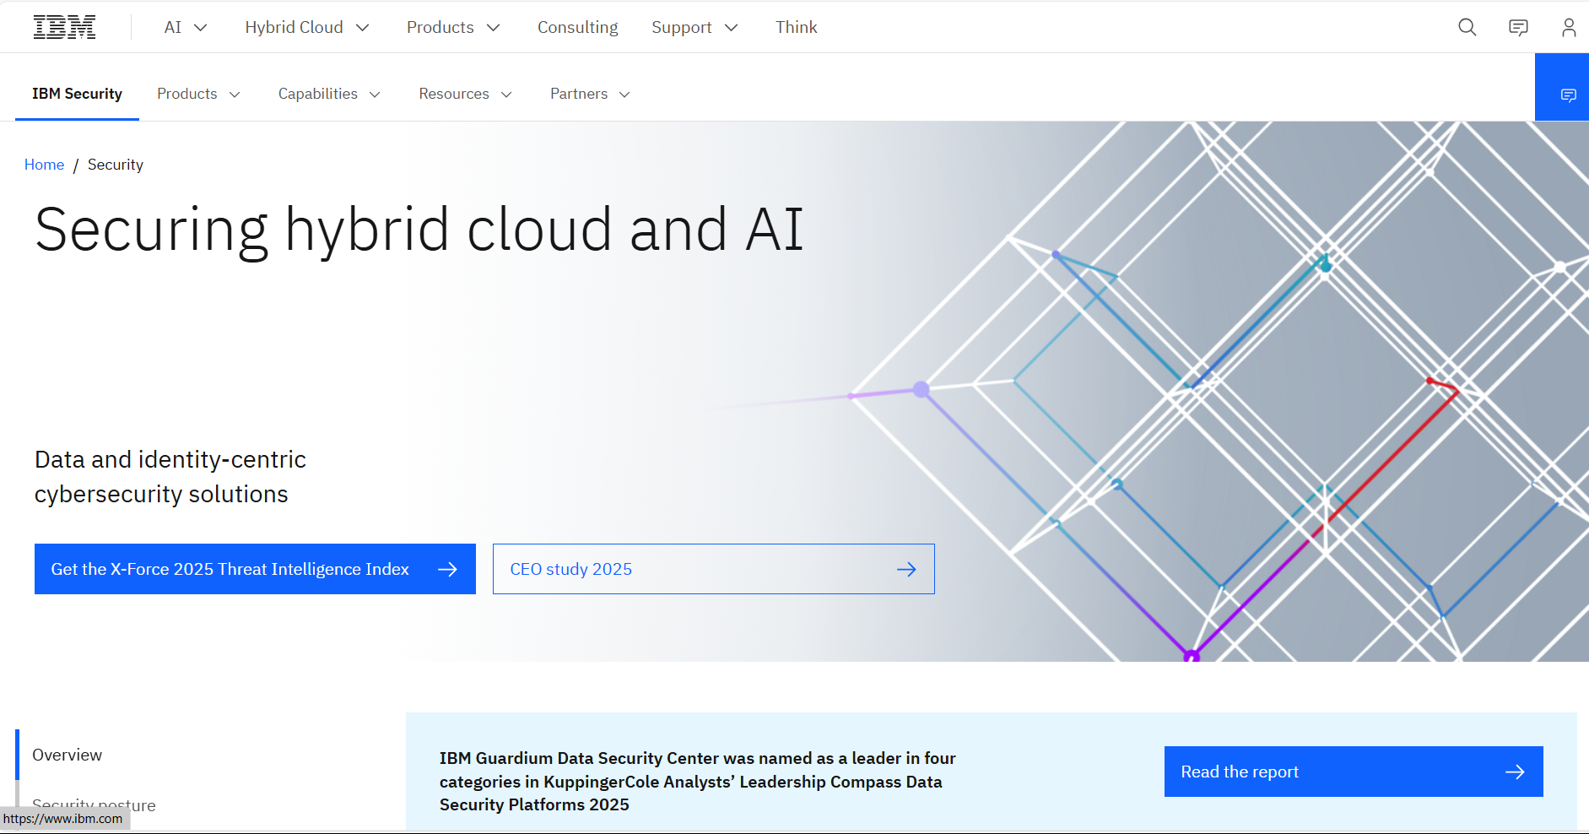Viewport: 1589px width, 834px height.
Task: Open Think in the top navigation
Action: pos(797,27)
